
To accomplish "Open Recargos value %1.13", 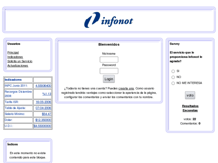I will 47,94.
